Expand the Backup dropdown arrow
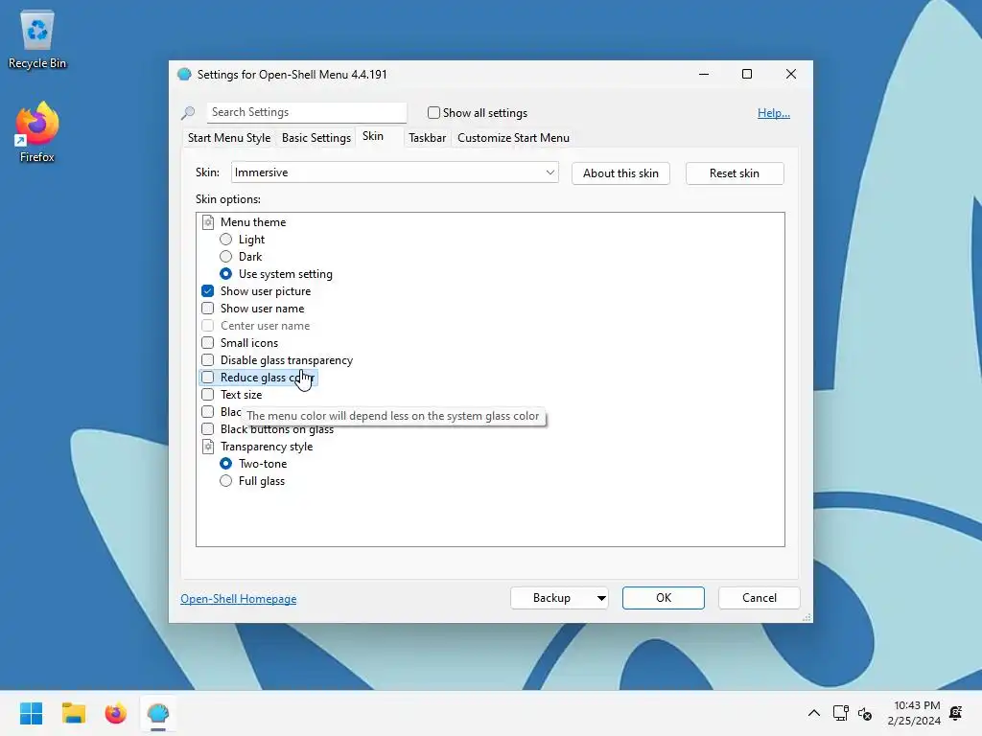Screen dimensions: 982x736 click(601, 598)
